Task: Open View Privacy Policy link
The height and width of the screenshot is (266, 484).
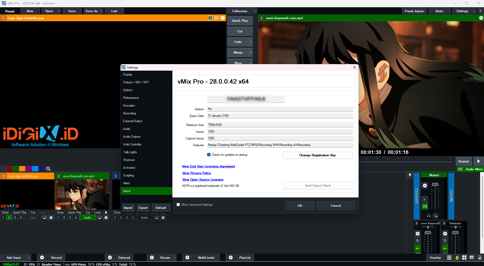Action: [197, 173]
